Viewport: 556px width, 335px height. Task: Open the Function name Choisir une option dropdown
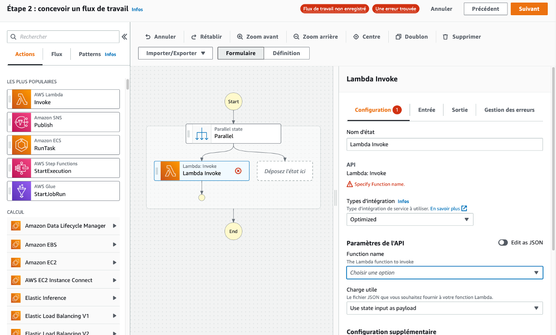click(445, 273)
